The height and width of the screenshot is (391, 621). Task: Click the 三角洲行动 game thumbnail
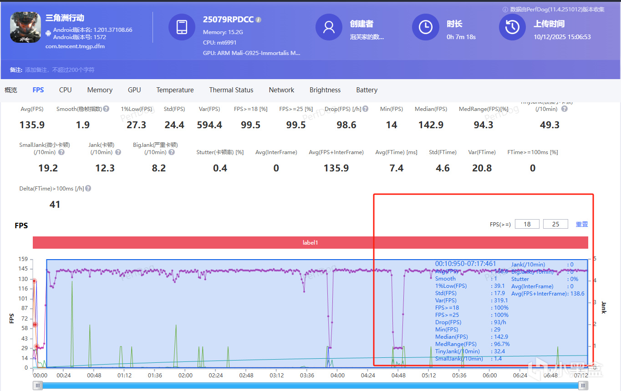pyautogui.click(x=25, y=27)
